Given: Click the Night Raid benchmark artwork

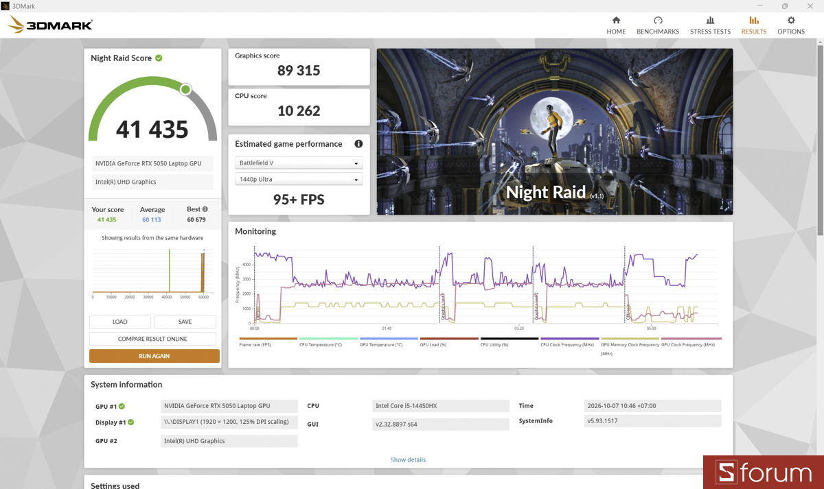Looking at the screenshot, I should pos(554,131).
